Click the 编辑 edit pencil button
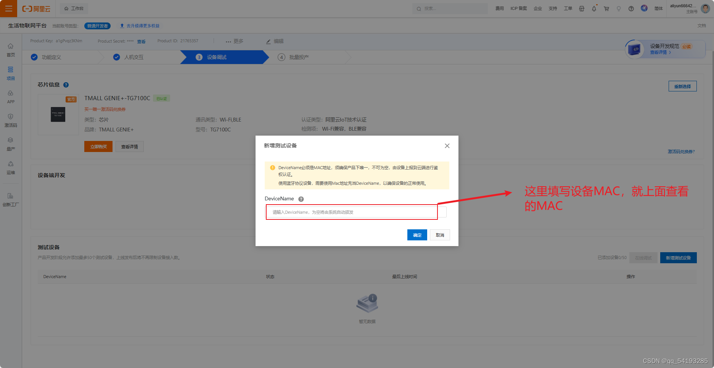Viewport: 714px width, 368px height. [275, 41]
